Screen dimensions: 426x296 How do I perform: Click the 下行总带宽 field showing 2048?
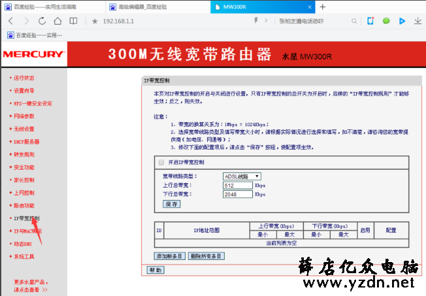tap(238, 194)
